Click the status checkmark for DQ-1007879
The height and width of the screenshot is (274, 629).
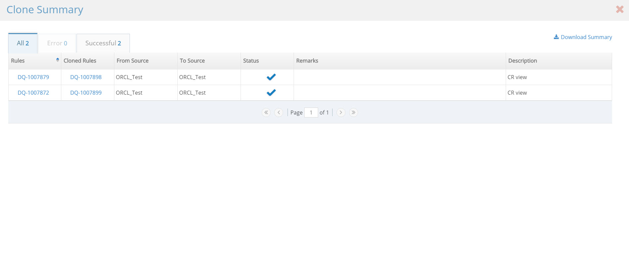point(271,77)
